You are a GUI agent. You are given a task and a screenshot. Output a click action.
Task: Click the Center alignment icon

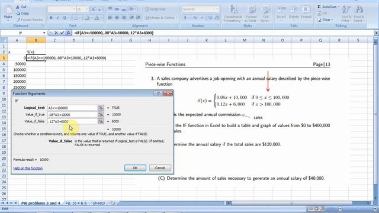click(117, 18)
